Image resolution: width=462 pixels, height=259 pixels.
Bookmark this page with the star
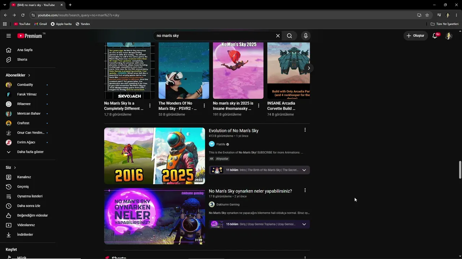pos(427,15)
